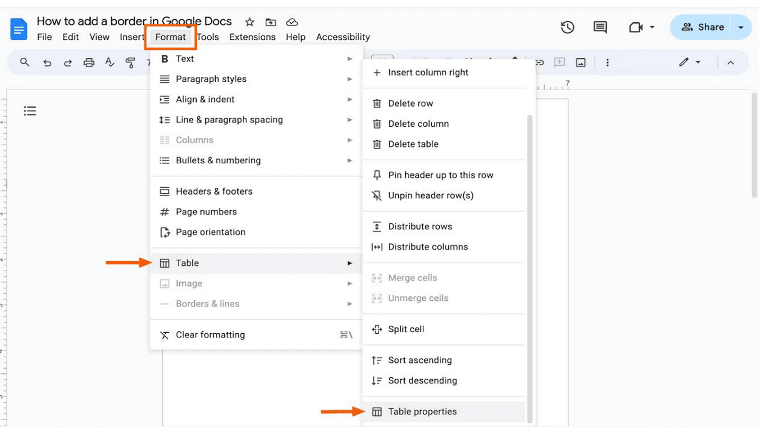
Task: Open the View menu
Action: [99, 37]
